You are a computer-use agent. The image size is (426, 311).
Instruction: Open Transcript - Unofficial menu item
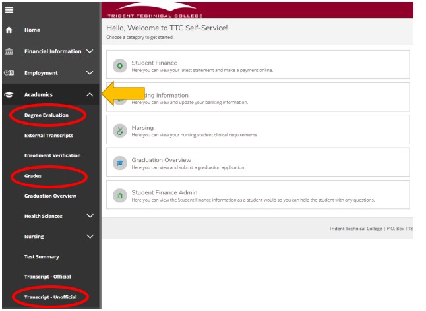coord(50,297)
